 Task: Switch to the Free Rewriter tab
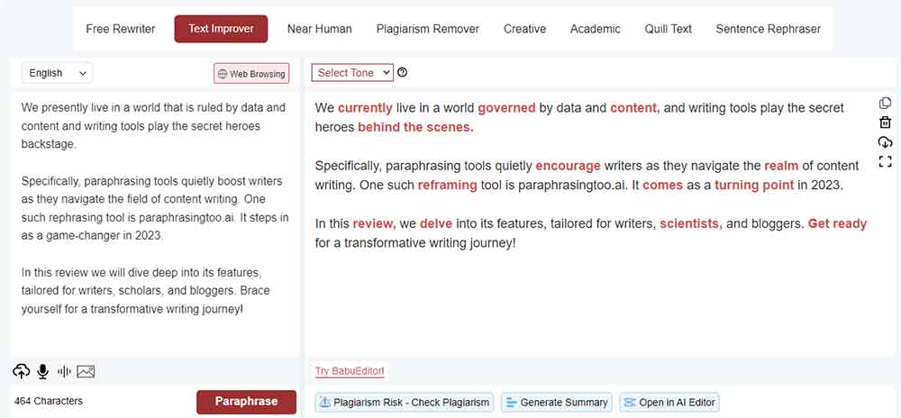tap(121, 29)
